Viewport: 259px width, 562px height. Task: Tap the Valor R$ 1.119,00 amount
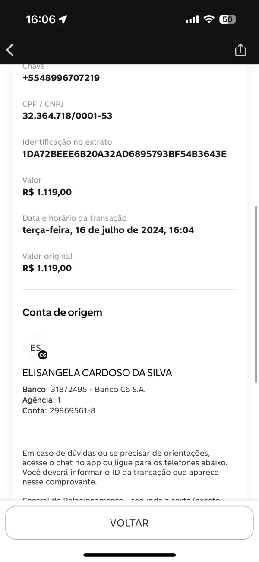pyautogui.click(x=47, y=192)
